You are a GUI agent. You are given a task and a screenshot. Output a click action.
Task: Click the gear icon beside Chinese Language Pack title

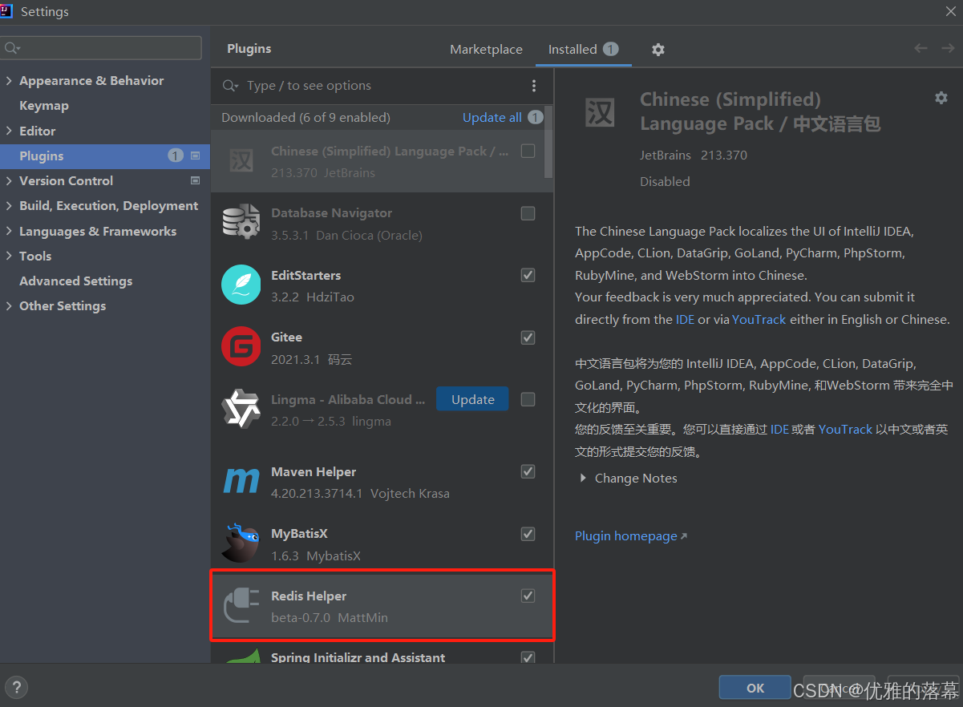tap(941, 98)
